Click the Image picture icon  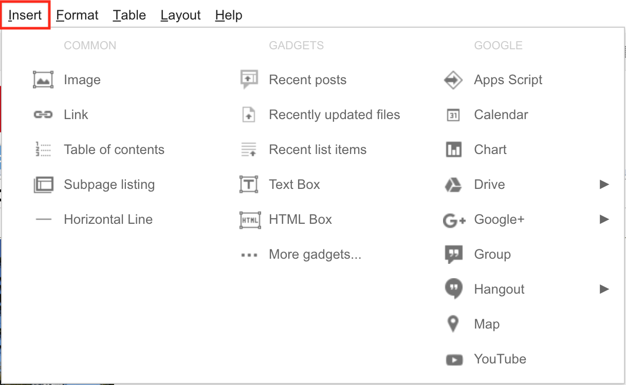pyautogui.click(x=43, y=80)
